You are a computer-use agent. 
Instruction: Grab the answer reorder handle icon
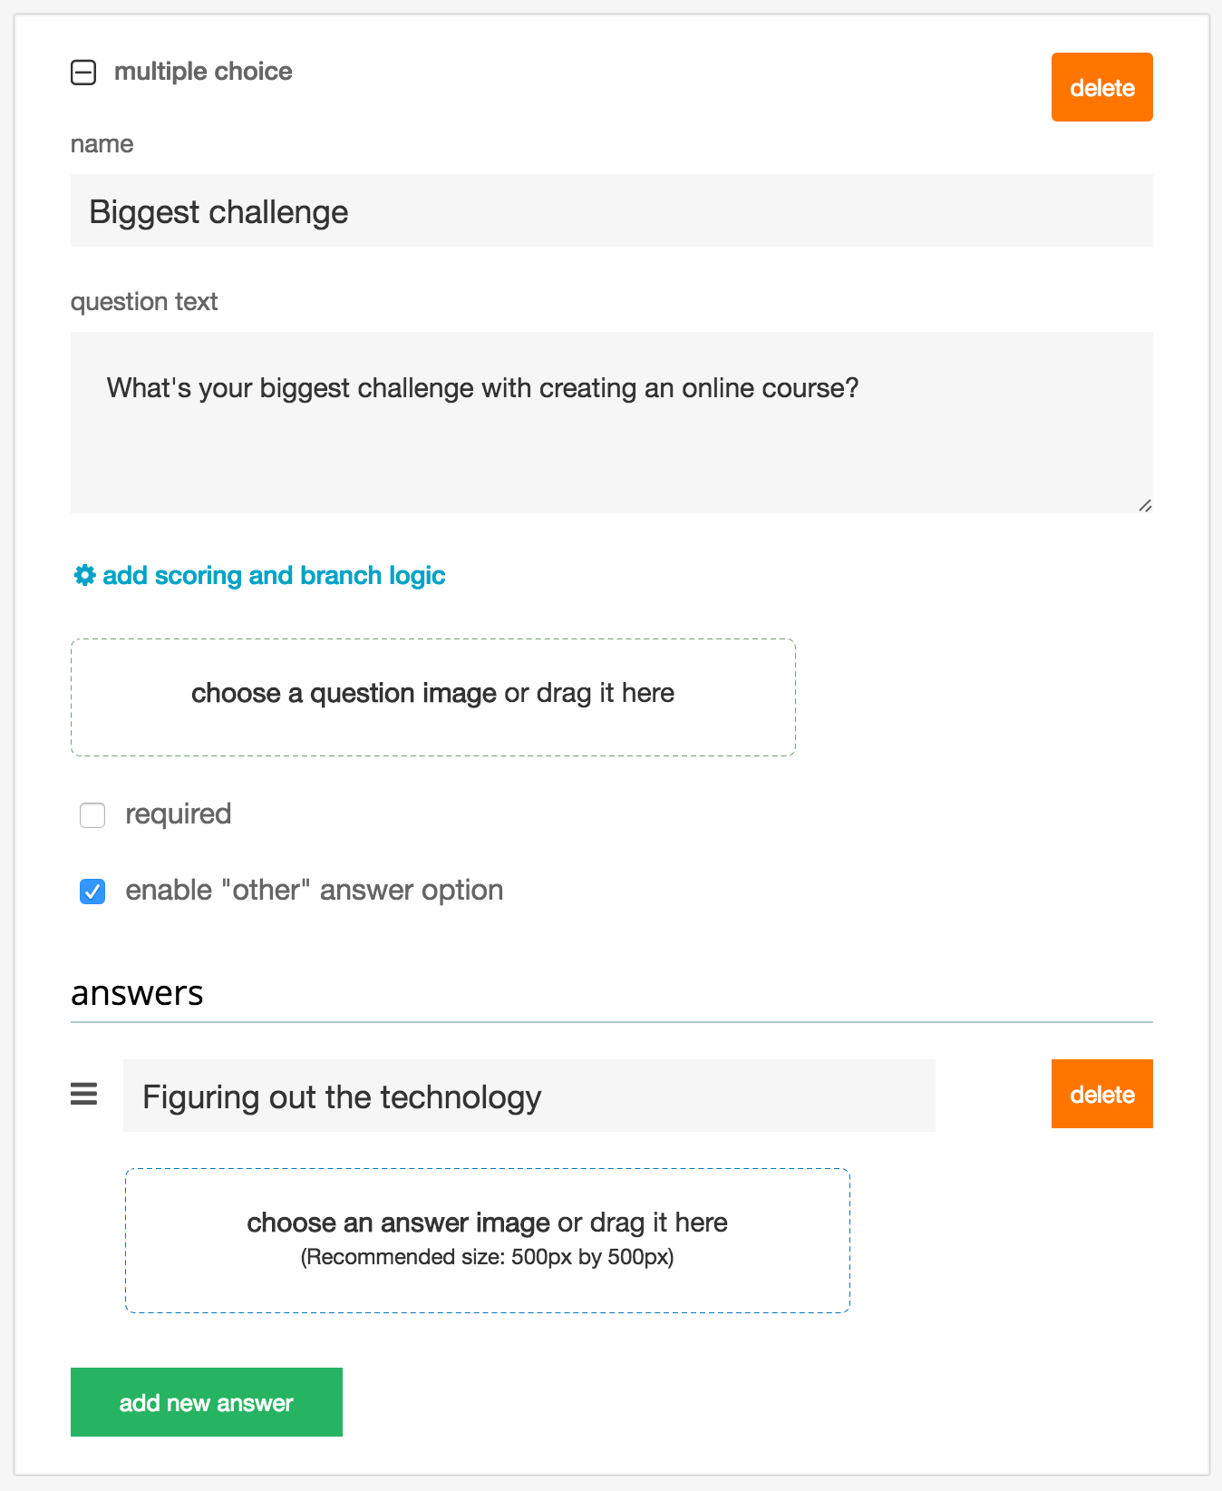(x=84, y=1095)
